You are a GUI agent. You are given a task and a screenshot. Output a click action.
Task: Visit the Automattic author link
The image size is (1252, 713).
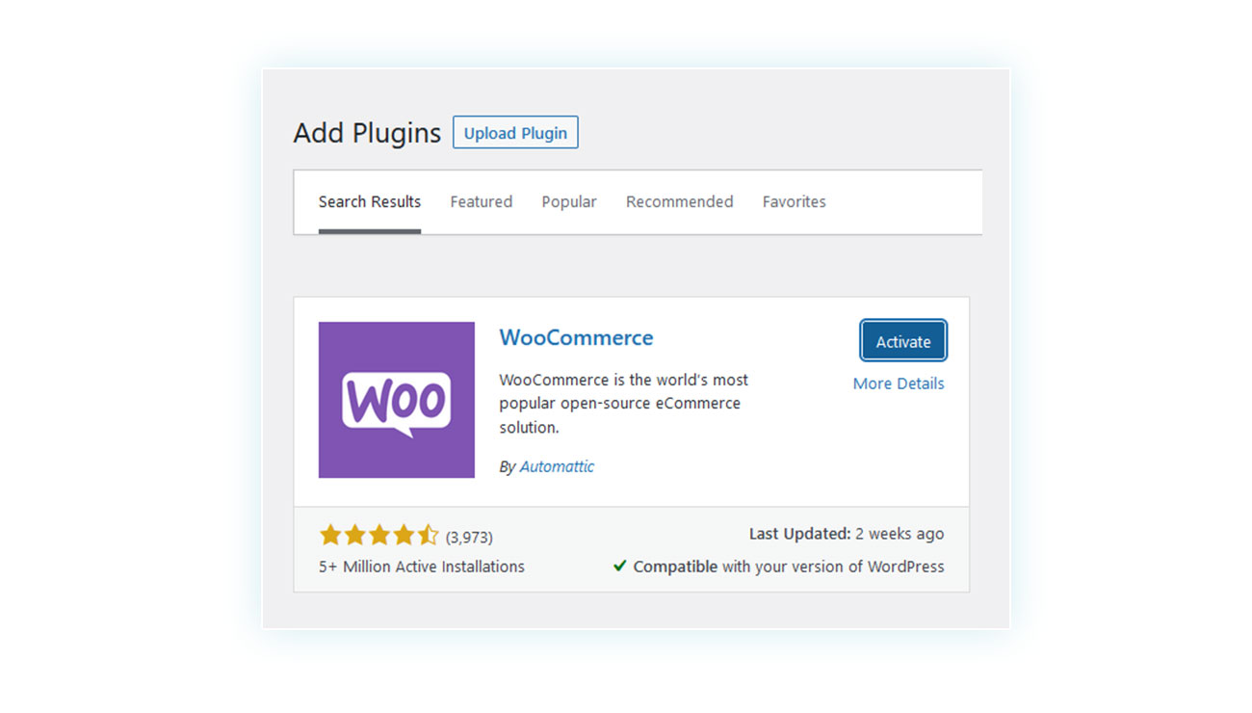point(557,466)
